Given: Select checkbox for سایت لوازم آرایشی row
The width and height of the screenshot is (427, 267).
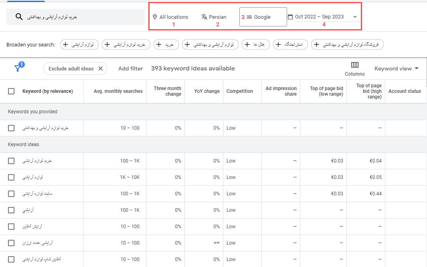Looking at the screenshot, I should pos(11,194).
